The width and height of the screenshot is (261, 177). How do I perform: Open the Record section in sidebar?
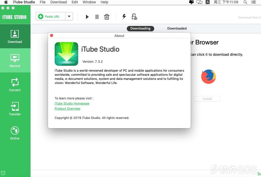[x=15, y=61]
